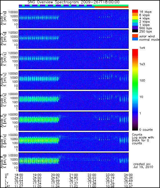The width and height of the screenshot is (160, 188).
Task: Click the 'solar wind' legend text
Action: pos(147,36)
